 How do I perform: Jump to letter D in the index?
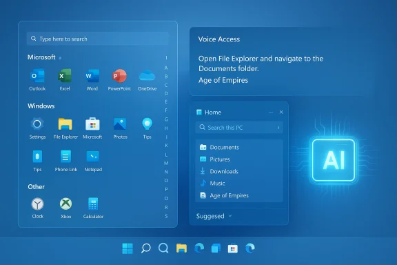166,93
